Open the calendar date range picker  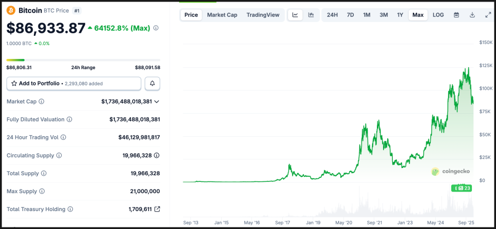[x=456, y=15]
